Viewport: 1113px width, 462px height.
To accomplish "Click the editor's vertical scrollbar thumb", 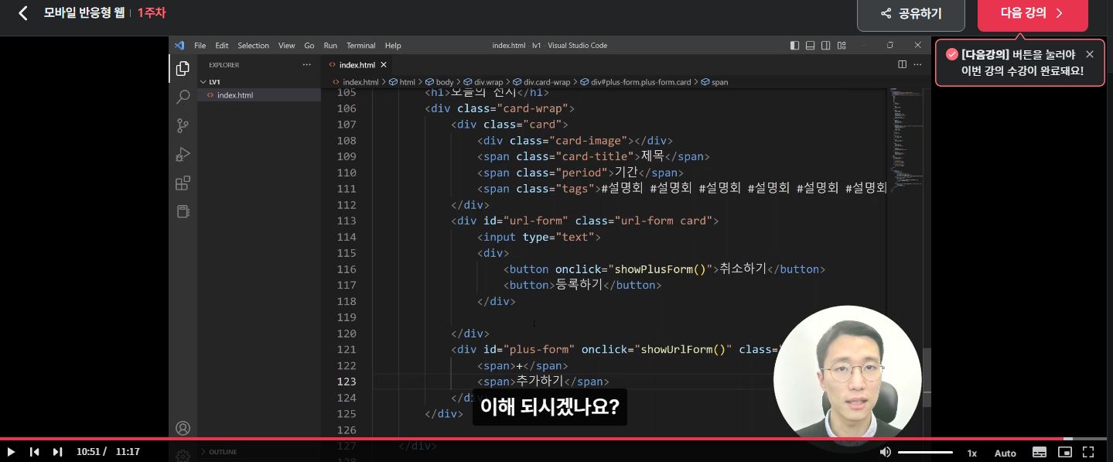I will [x=927, y=377].
